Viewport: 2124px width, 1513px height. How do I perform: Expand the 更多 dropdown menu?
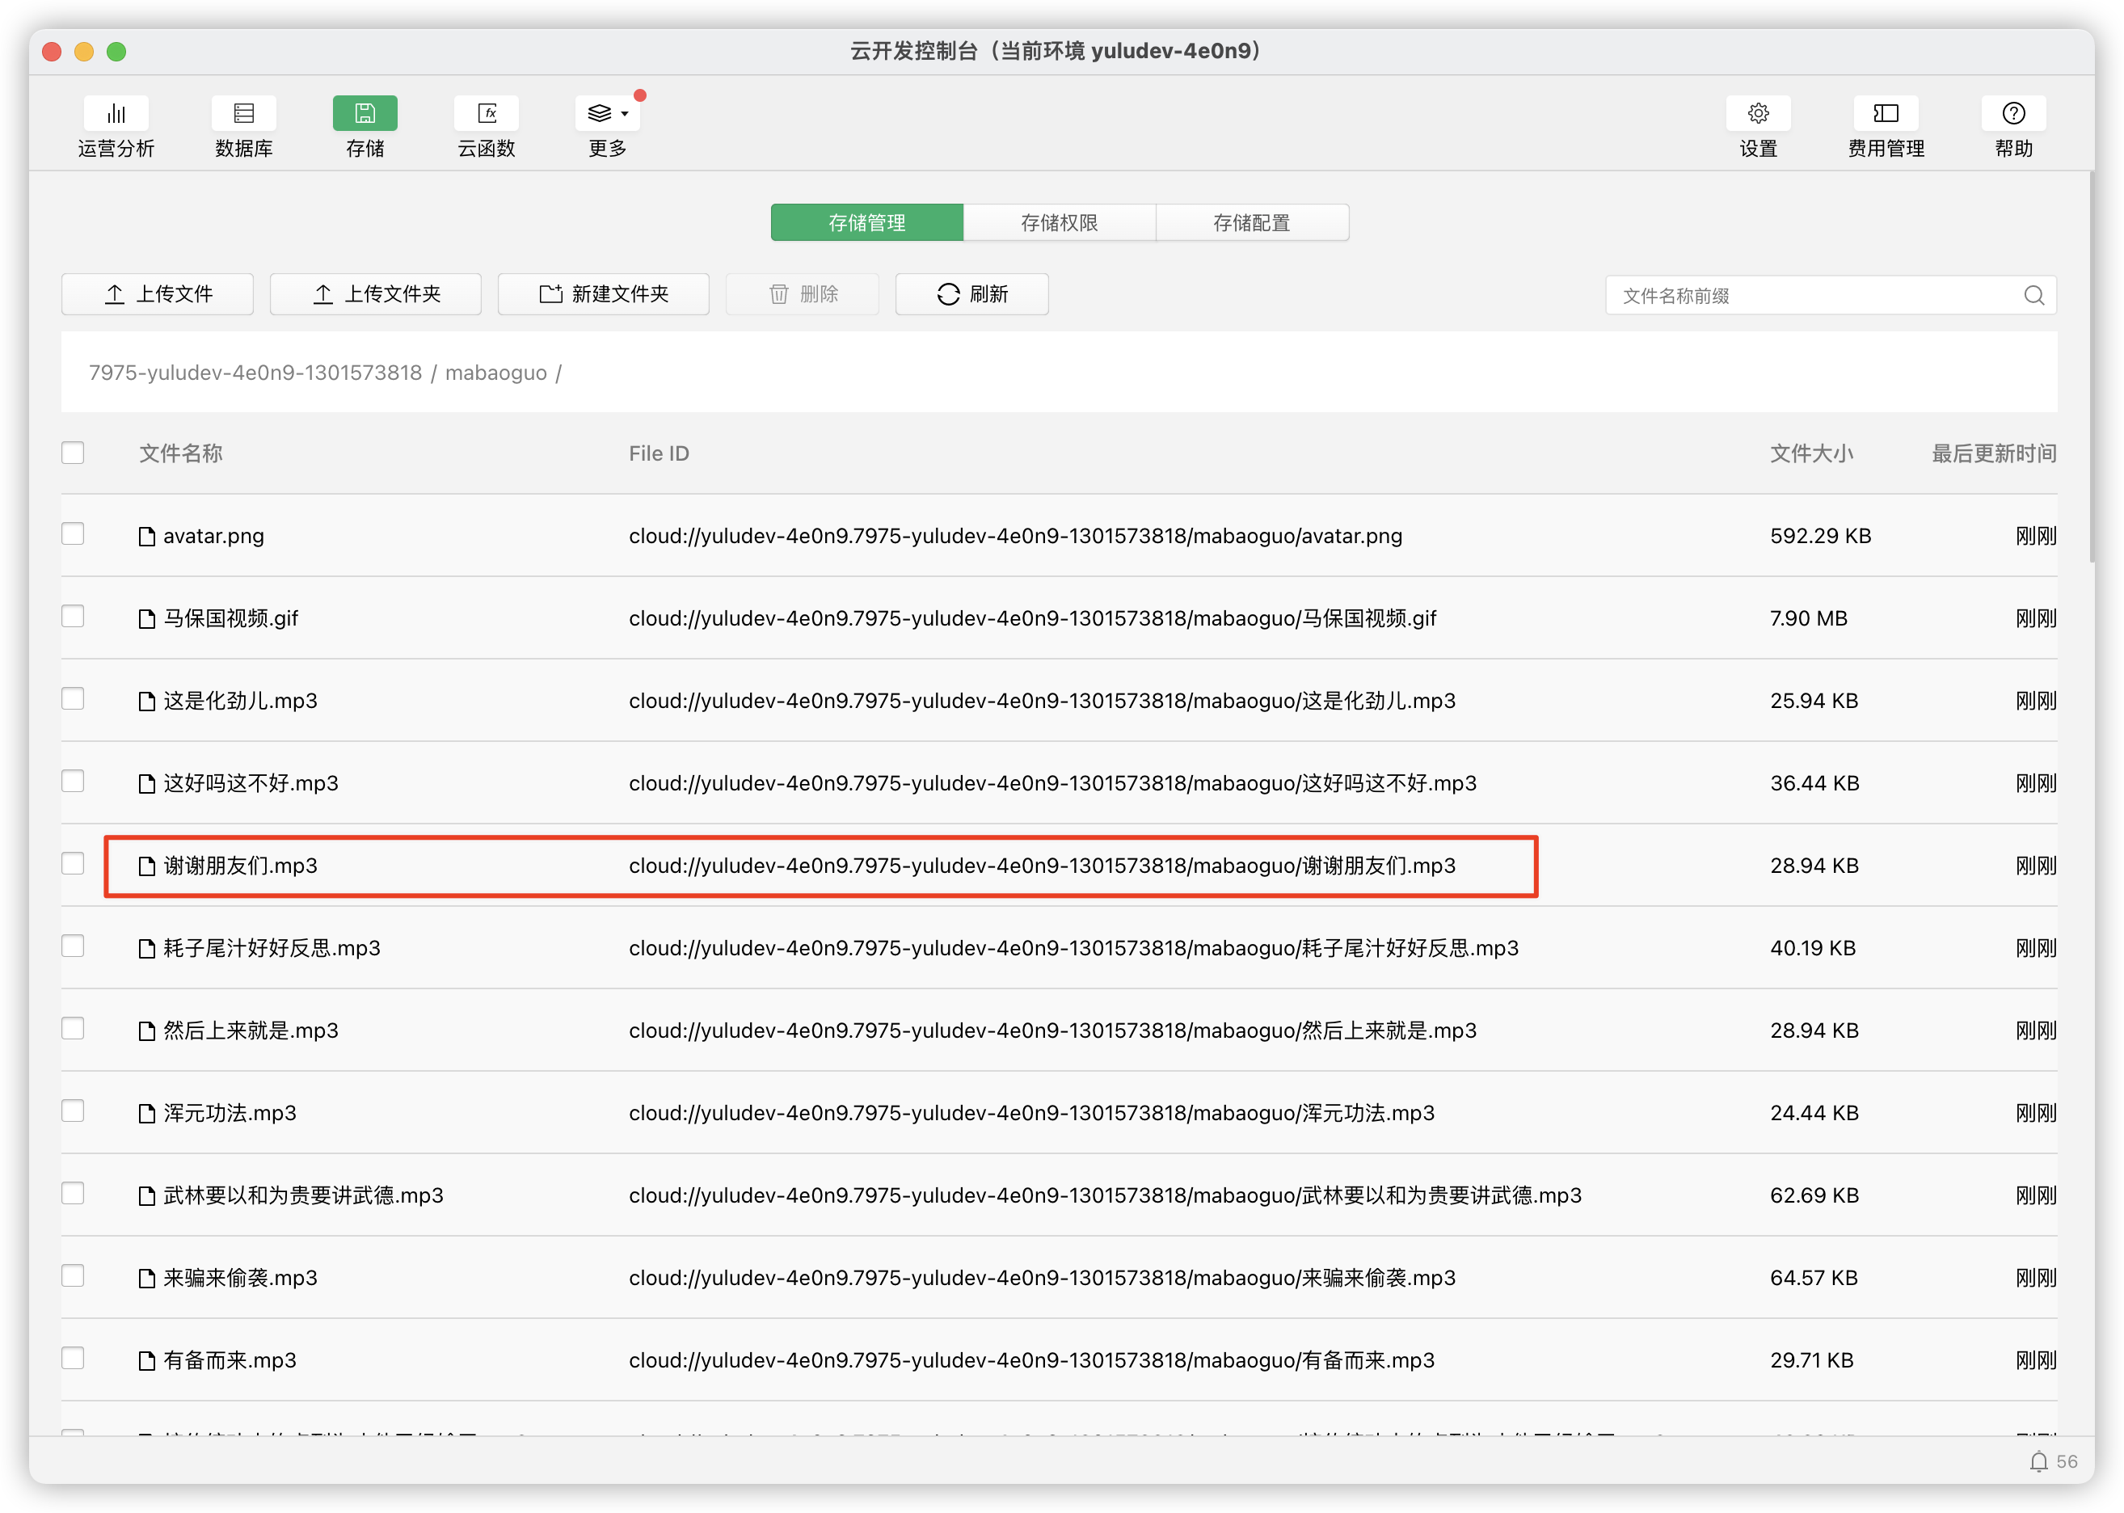pyautogui.click(x=608, y=114)
